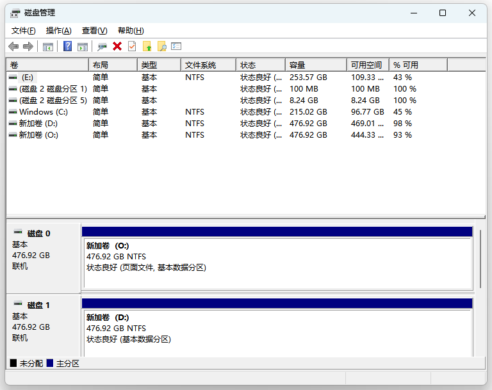
Task: Click the 磁盘管理 title bar app icon
Action: pyautogui.click(x=15, y=13)
